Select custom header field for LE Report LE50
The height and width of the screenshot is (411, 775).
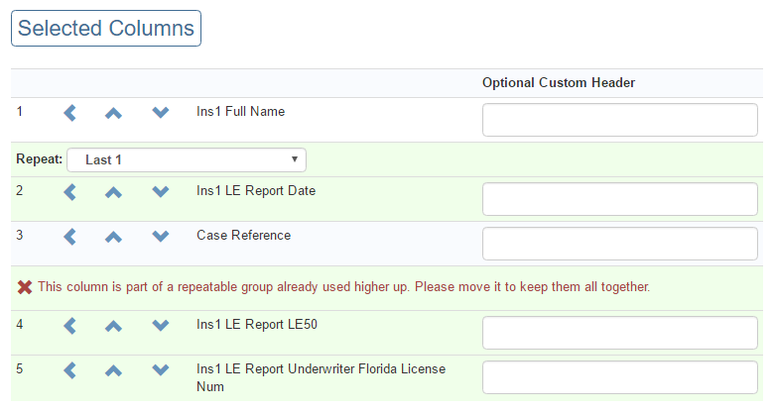[x=619, y=333]
